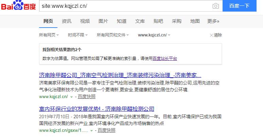Go to the 文库 tab
Viewport: 263px width, 139px height.
[140, 21]
